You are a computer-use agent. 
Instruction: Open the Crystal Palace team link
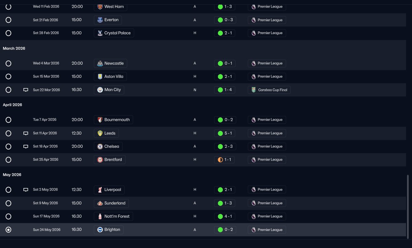click(x=114, y=33)
